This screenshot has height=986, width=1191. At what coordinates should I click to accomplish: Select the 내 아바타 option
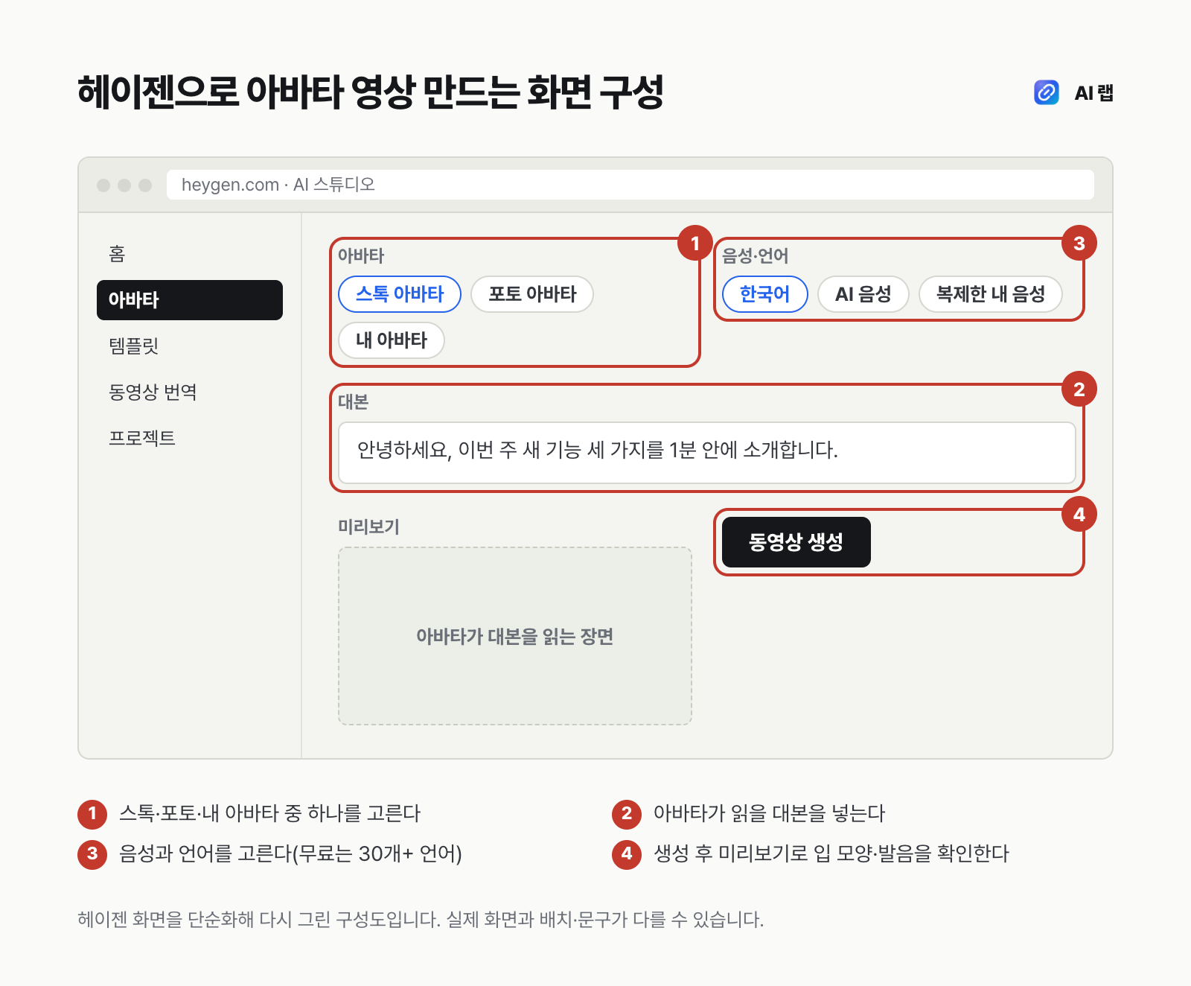(x=392, y=340)
